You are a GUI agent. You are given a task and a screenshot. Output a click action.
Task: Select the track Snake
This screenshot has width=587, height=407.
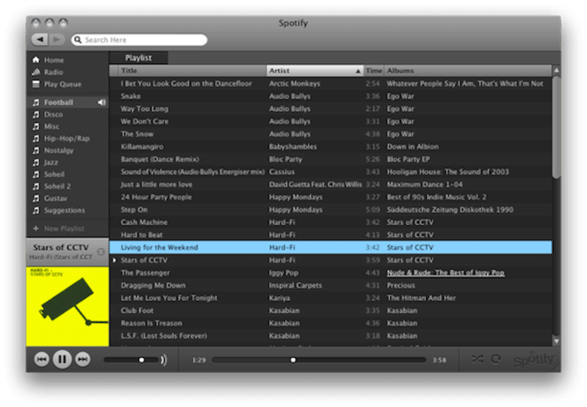pyautogui.click(x=330, y=96)
